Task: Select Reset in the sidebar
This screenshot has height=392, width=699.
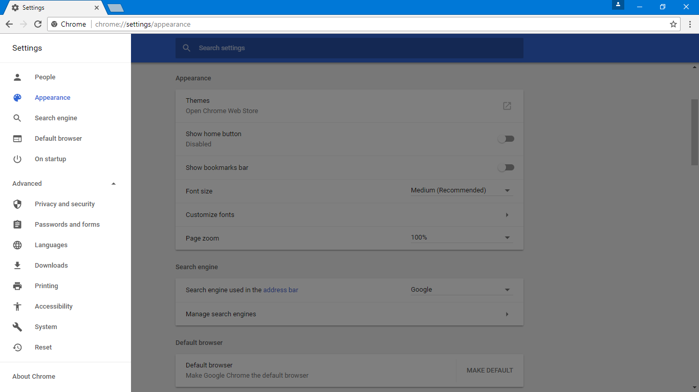Action: tap(43, 347)
